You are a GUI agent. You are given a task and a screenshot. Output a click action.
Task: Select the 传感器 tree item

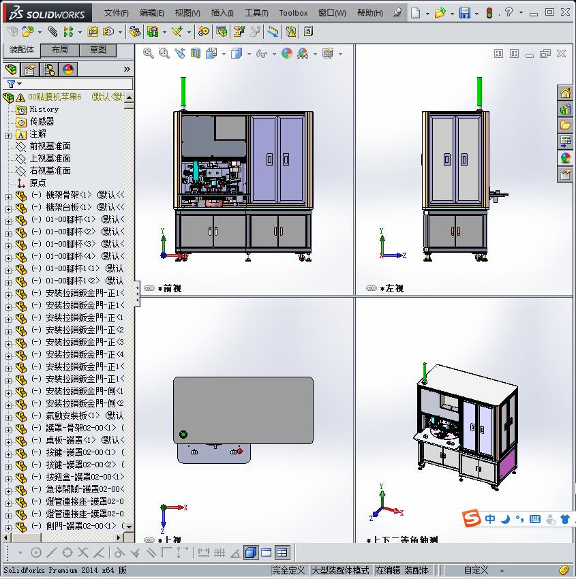[42, 121]
